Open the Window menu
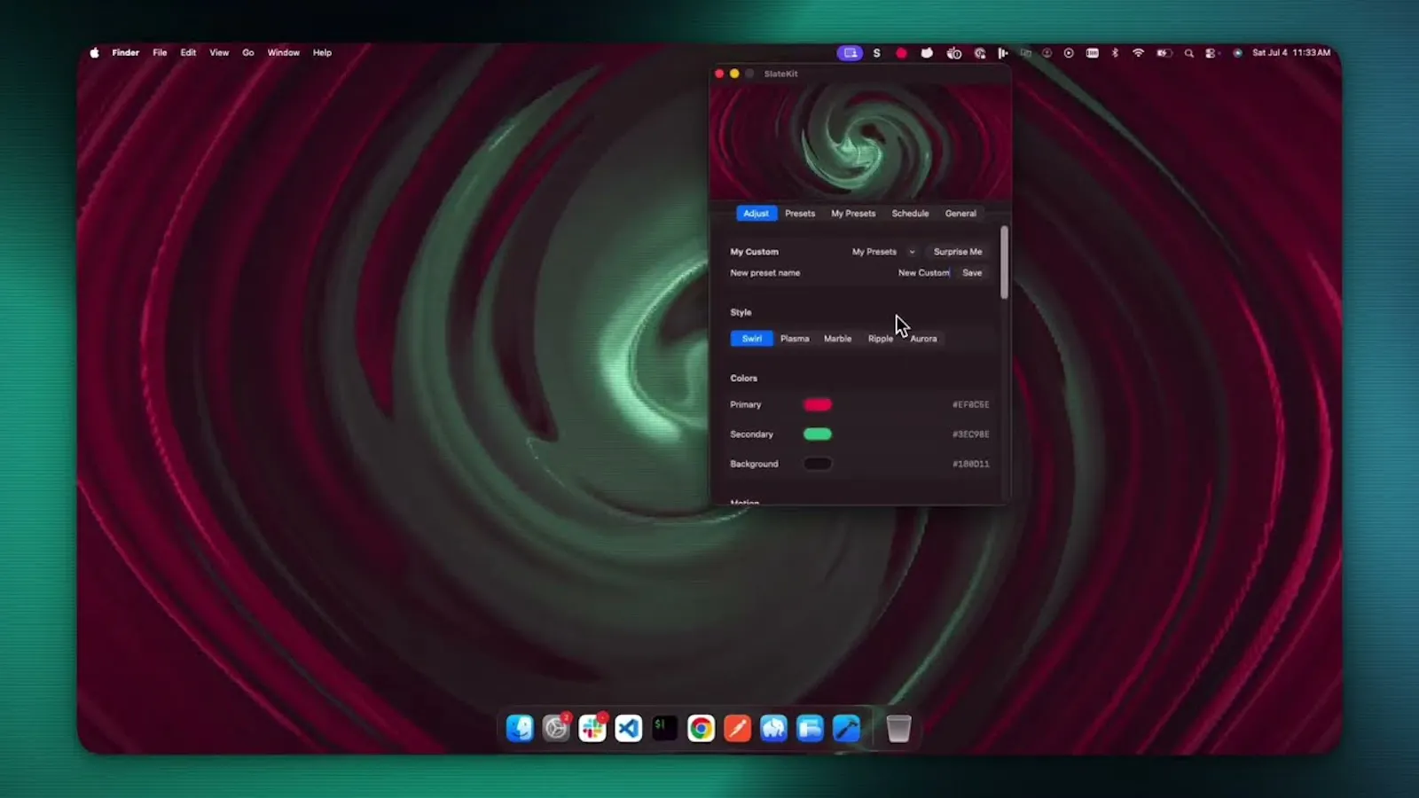This screenshot has width=1419, height=798. [284, 53]
